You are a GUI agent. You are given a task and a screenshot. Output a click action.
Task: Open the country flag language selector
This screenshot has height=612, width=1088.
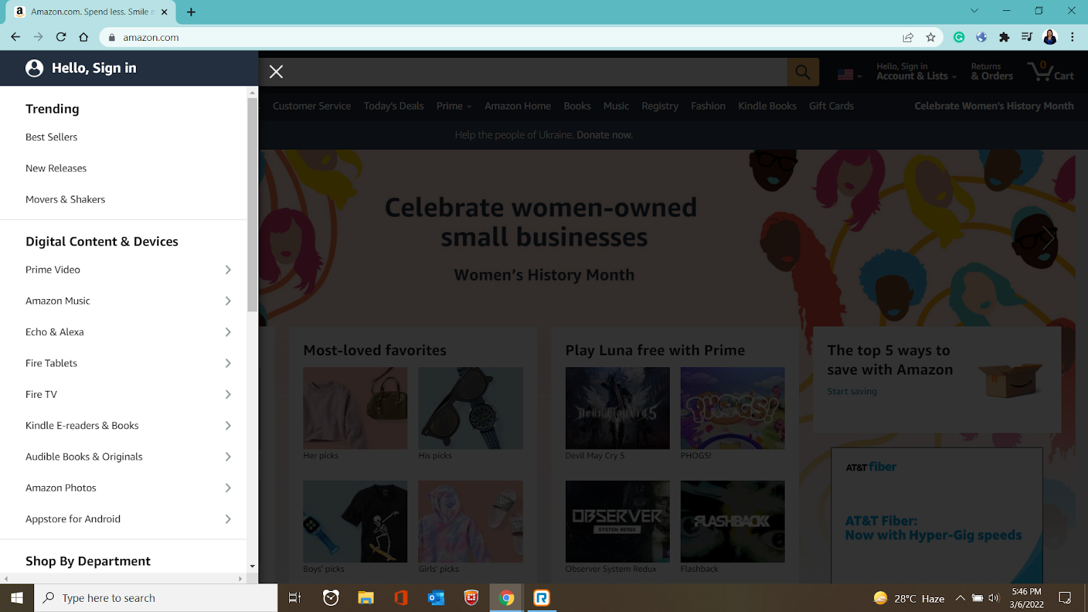(849, 75)
